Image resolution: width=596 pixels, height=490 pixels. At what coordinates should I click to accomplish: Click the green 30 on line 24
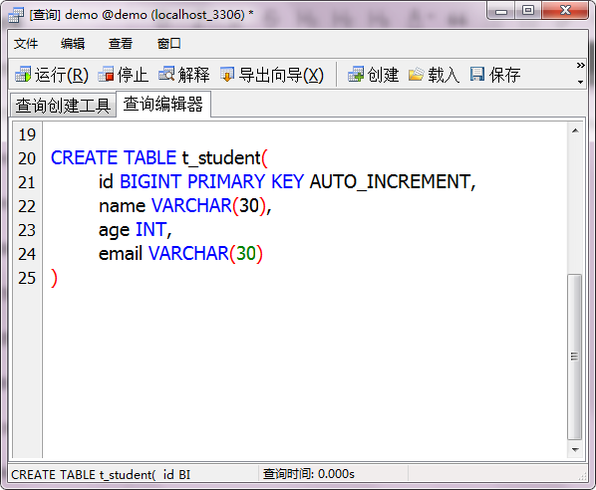pyautogui.click(x=246, y=254)
